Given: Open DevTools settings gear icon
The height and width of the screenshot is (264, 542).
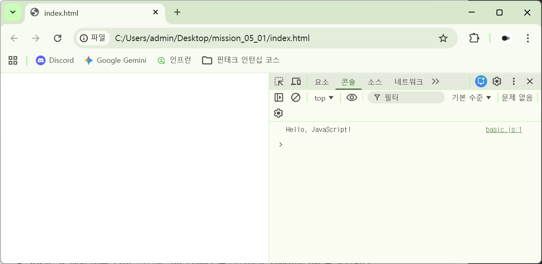Looking at the screenshot, I should pyautogui.click(x=497, y=81).
